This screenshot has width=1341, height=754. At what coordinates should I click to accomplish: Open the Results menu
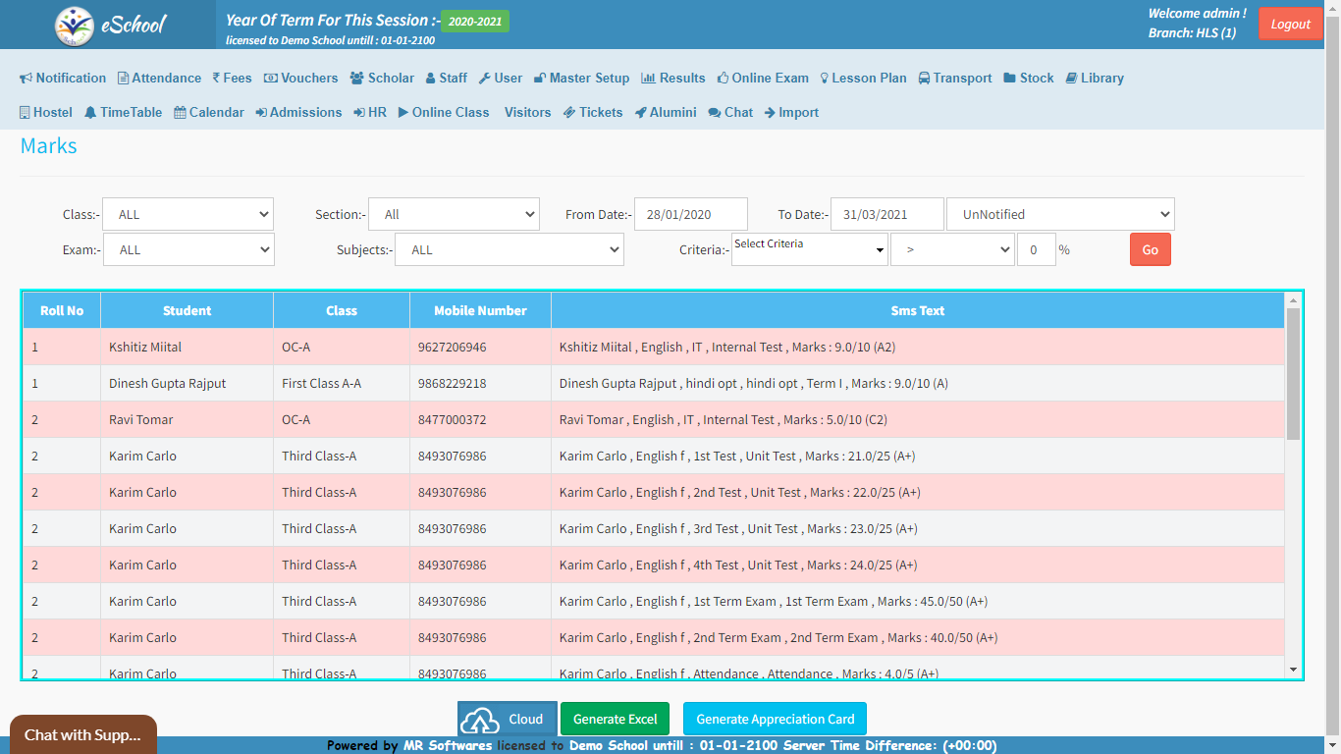[x=672, y=79]
